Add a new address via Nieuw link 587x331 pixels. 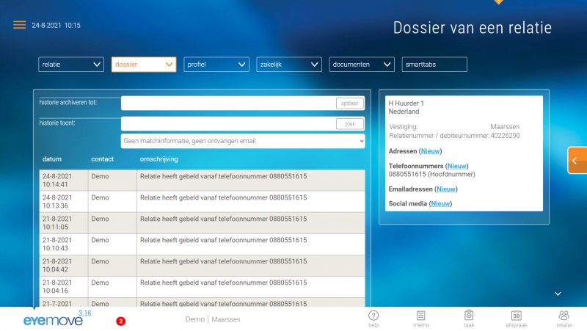pyautogui.click(x=430, y=151)
